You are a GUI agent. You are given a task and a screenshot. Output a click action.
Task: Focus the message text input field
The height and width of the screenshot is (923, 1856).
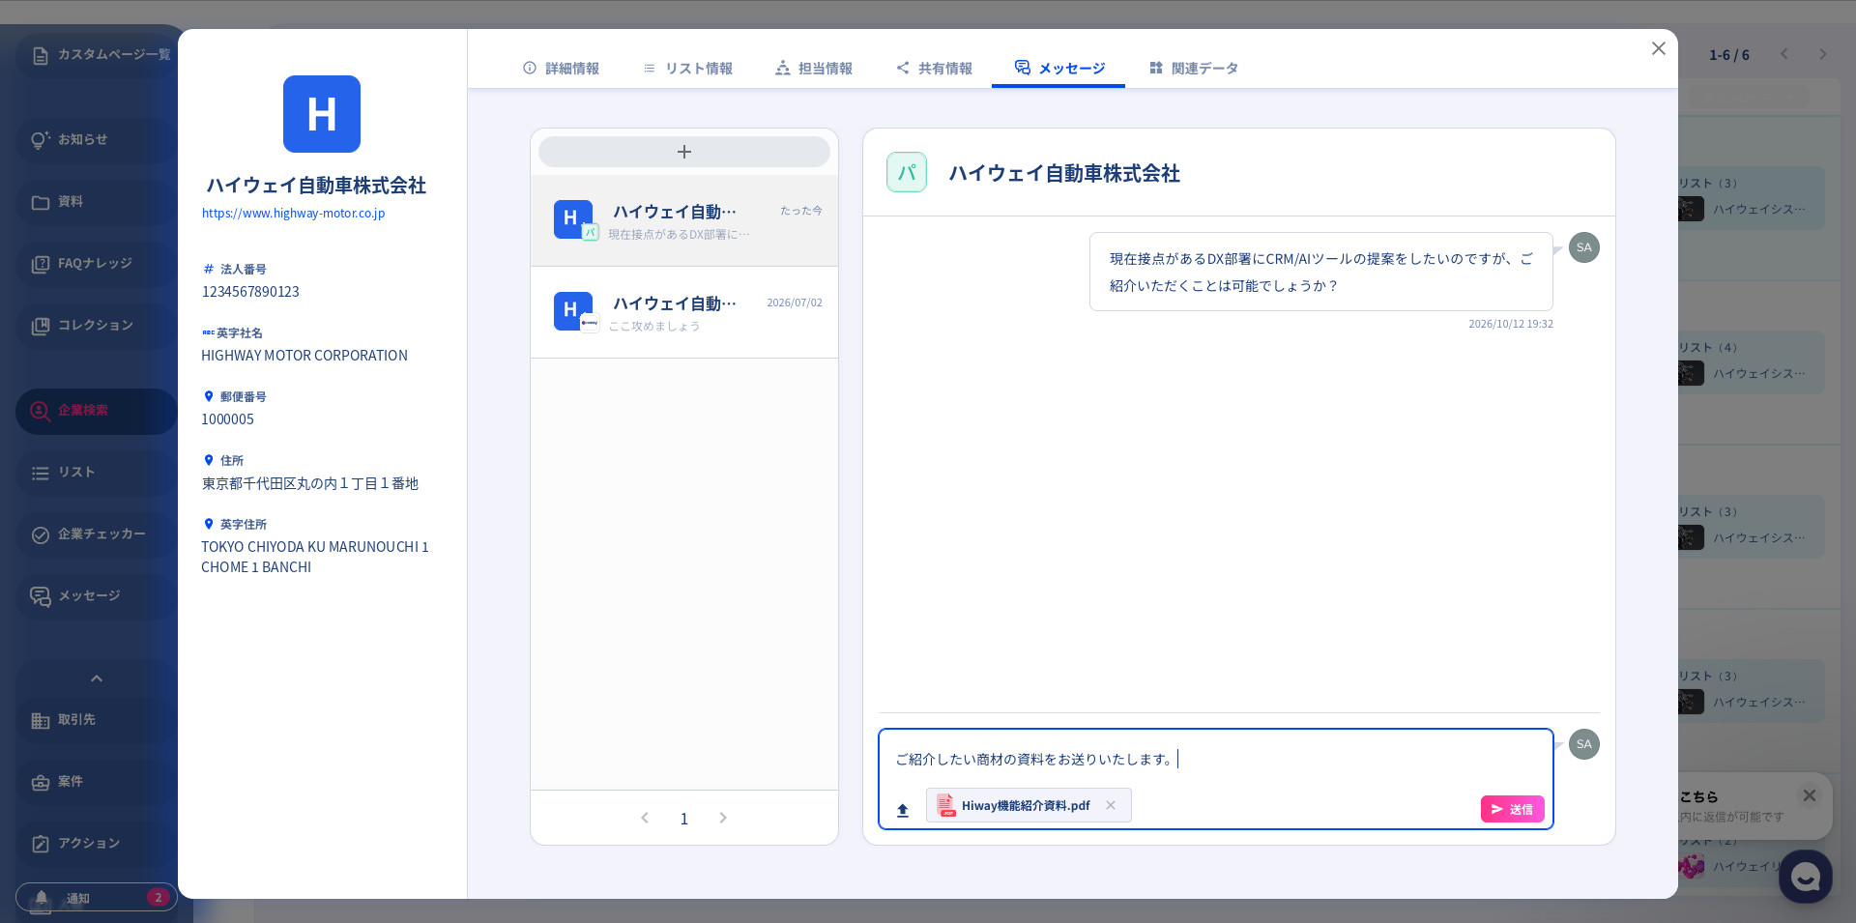1215,760
